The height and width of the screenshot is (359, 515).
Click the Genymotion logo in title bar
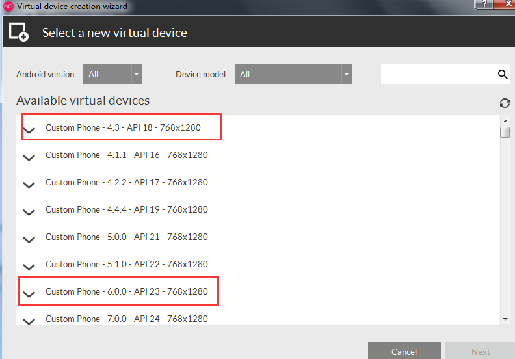click(x=8, y=7)
